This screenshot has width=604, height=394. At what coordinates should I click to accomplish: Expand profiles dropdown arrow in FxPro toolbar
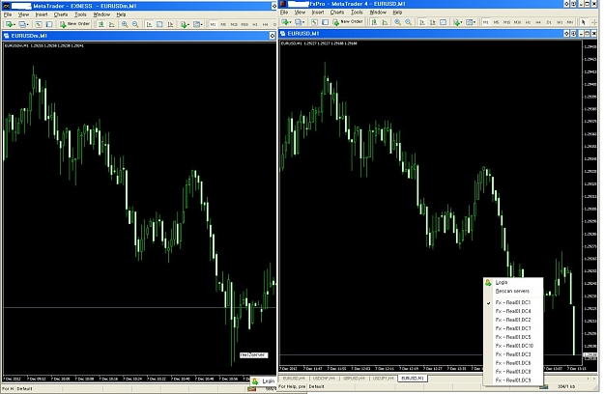pos(303,23)
